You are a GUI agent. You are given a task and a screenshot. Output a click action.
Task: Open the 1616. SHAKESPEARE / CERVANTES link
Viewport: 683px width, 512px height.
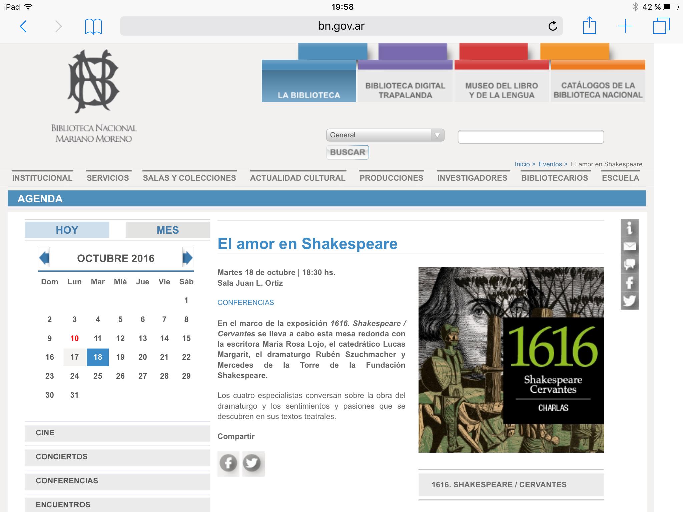point(511,485)
